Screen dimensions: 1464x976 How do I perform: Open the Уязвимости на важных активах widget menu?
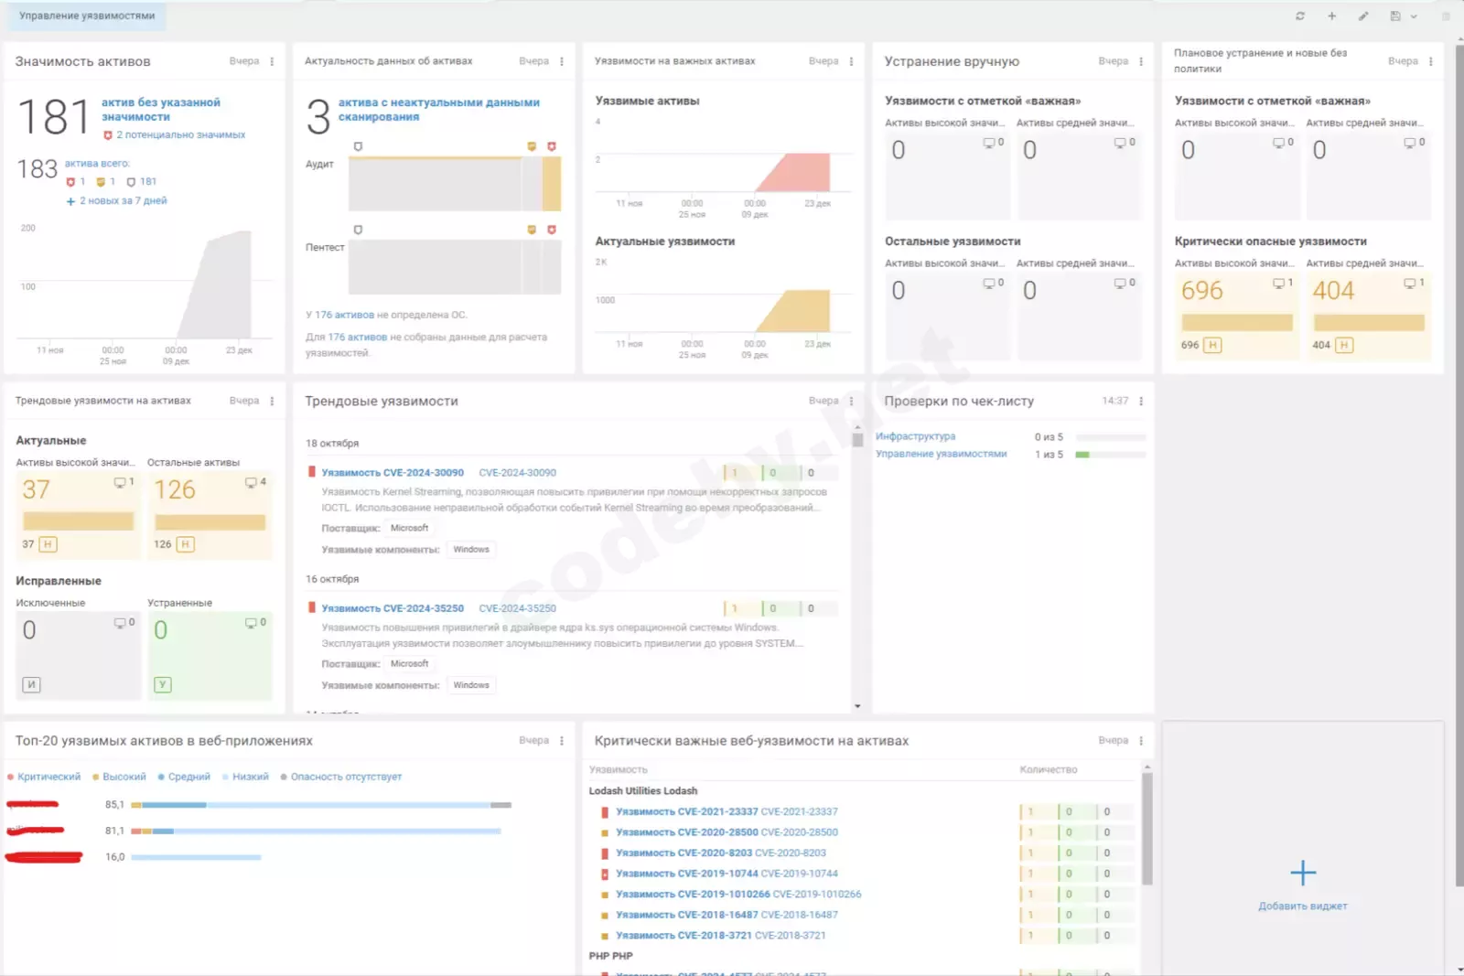pyautogui.click(x=851, y=61)
